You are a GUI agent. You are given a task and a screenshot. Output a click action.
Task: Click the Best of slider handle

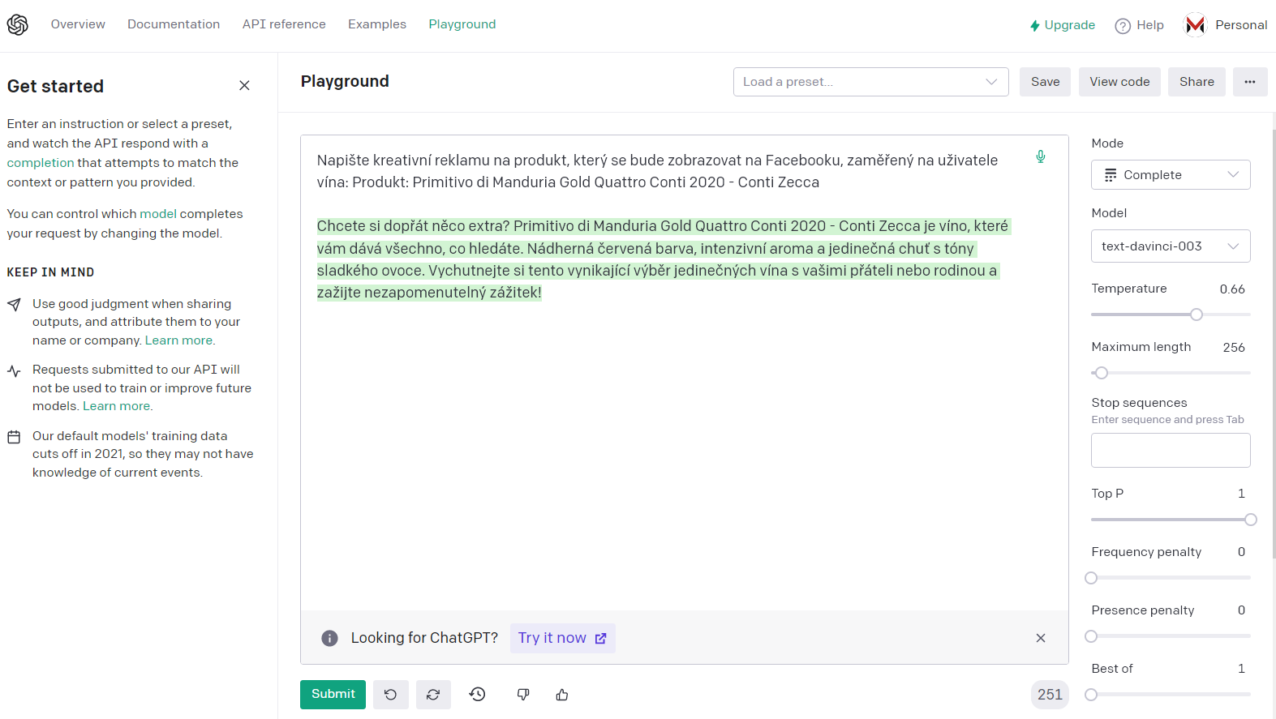pos(1091,695)
